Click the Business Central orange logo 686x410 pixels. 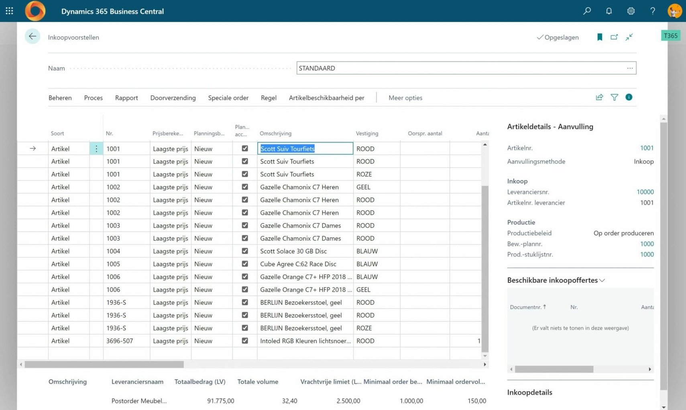pyautogui.click(x=35, y=11)
